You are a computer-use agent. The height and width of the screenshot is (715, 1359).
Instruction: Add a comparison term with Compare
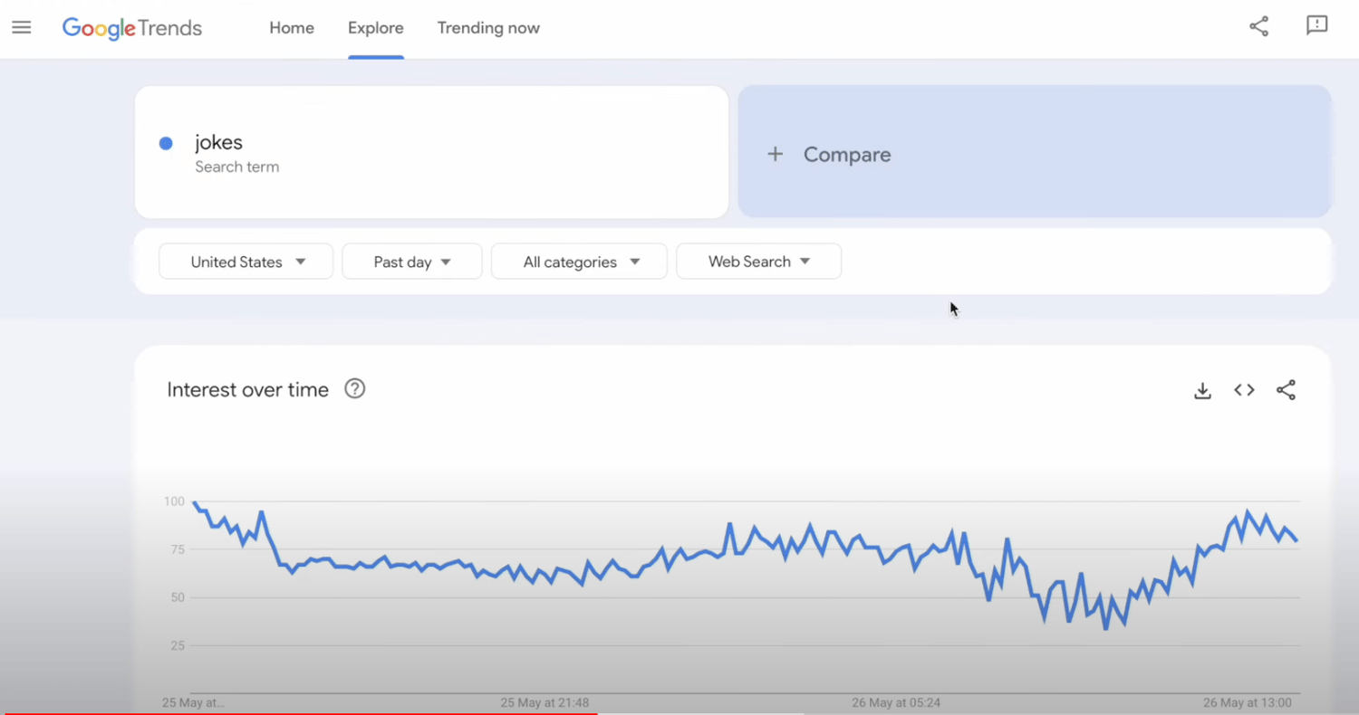846,154
